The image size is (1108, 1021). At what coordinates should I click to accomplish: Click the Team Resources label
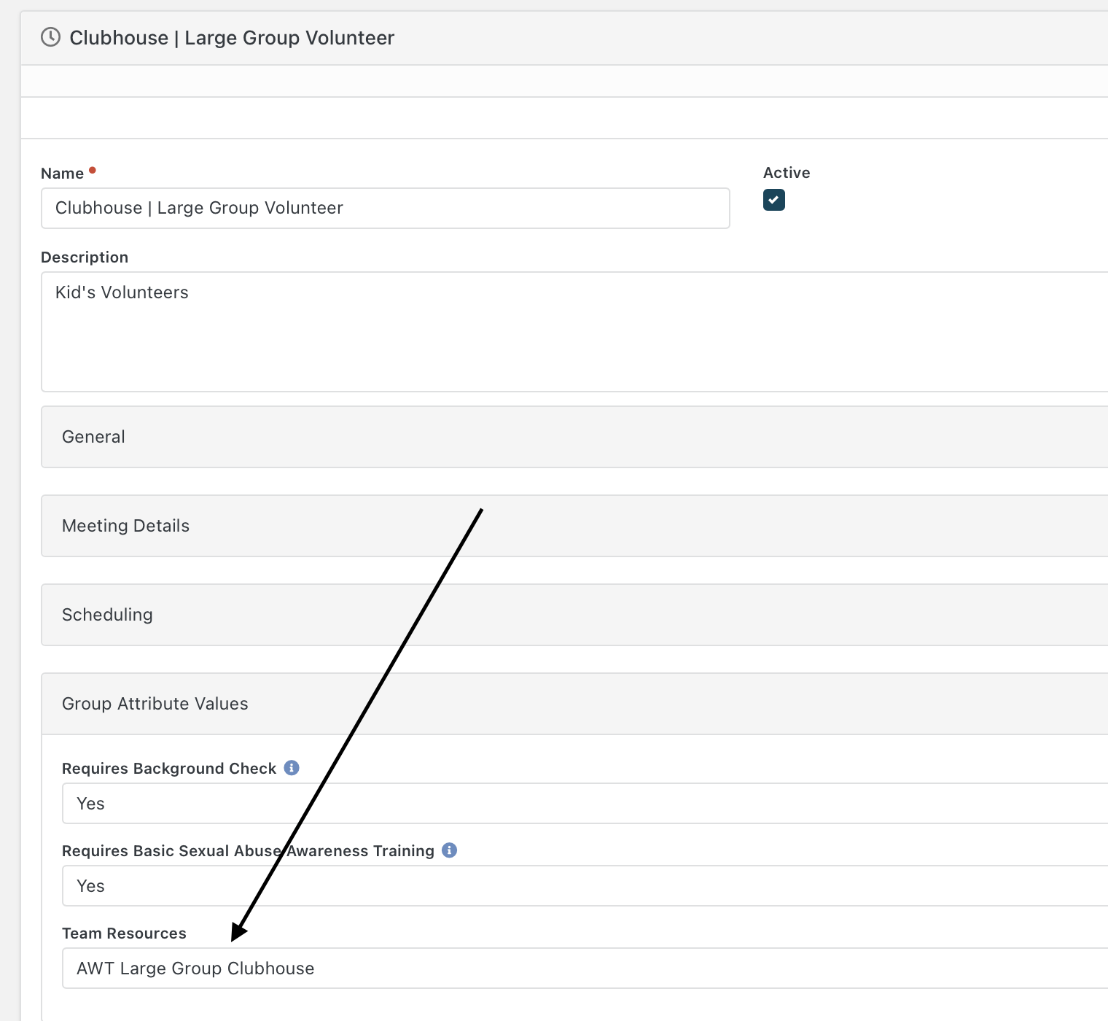124,933
